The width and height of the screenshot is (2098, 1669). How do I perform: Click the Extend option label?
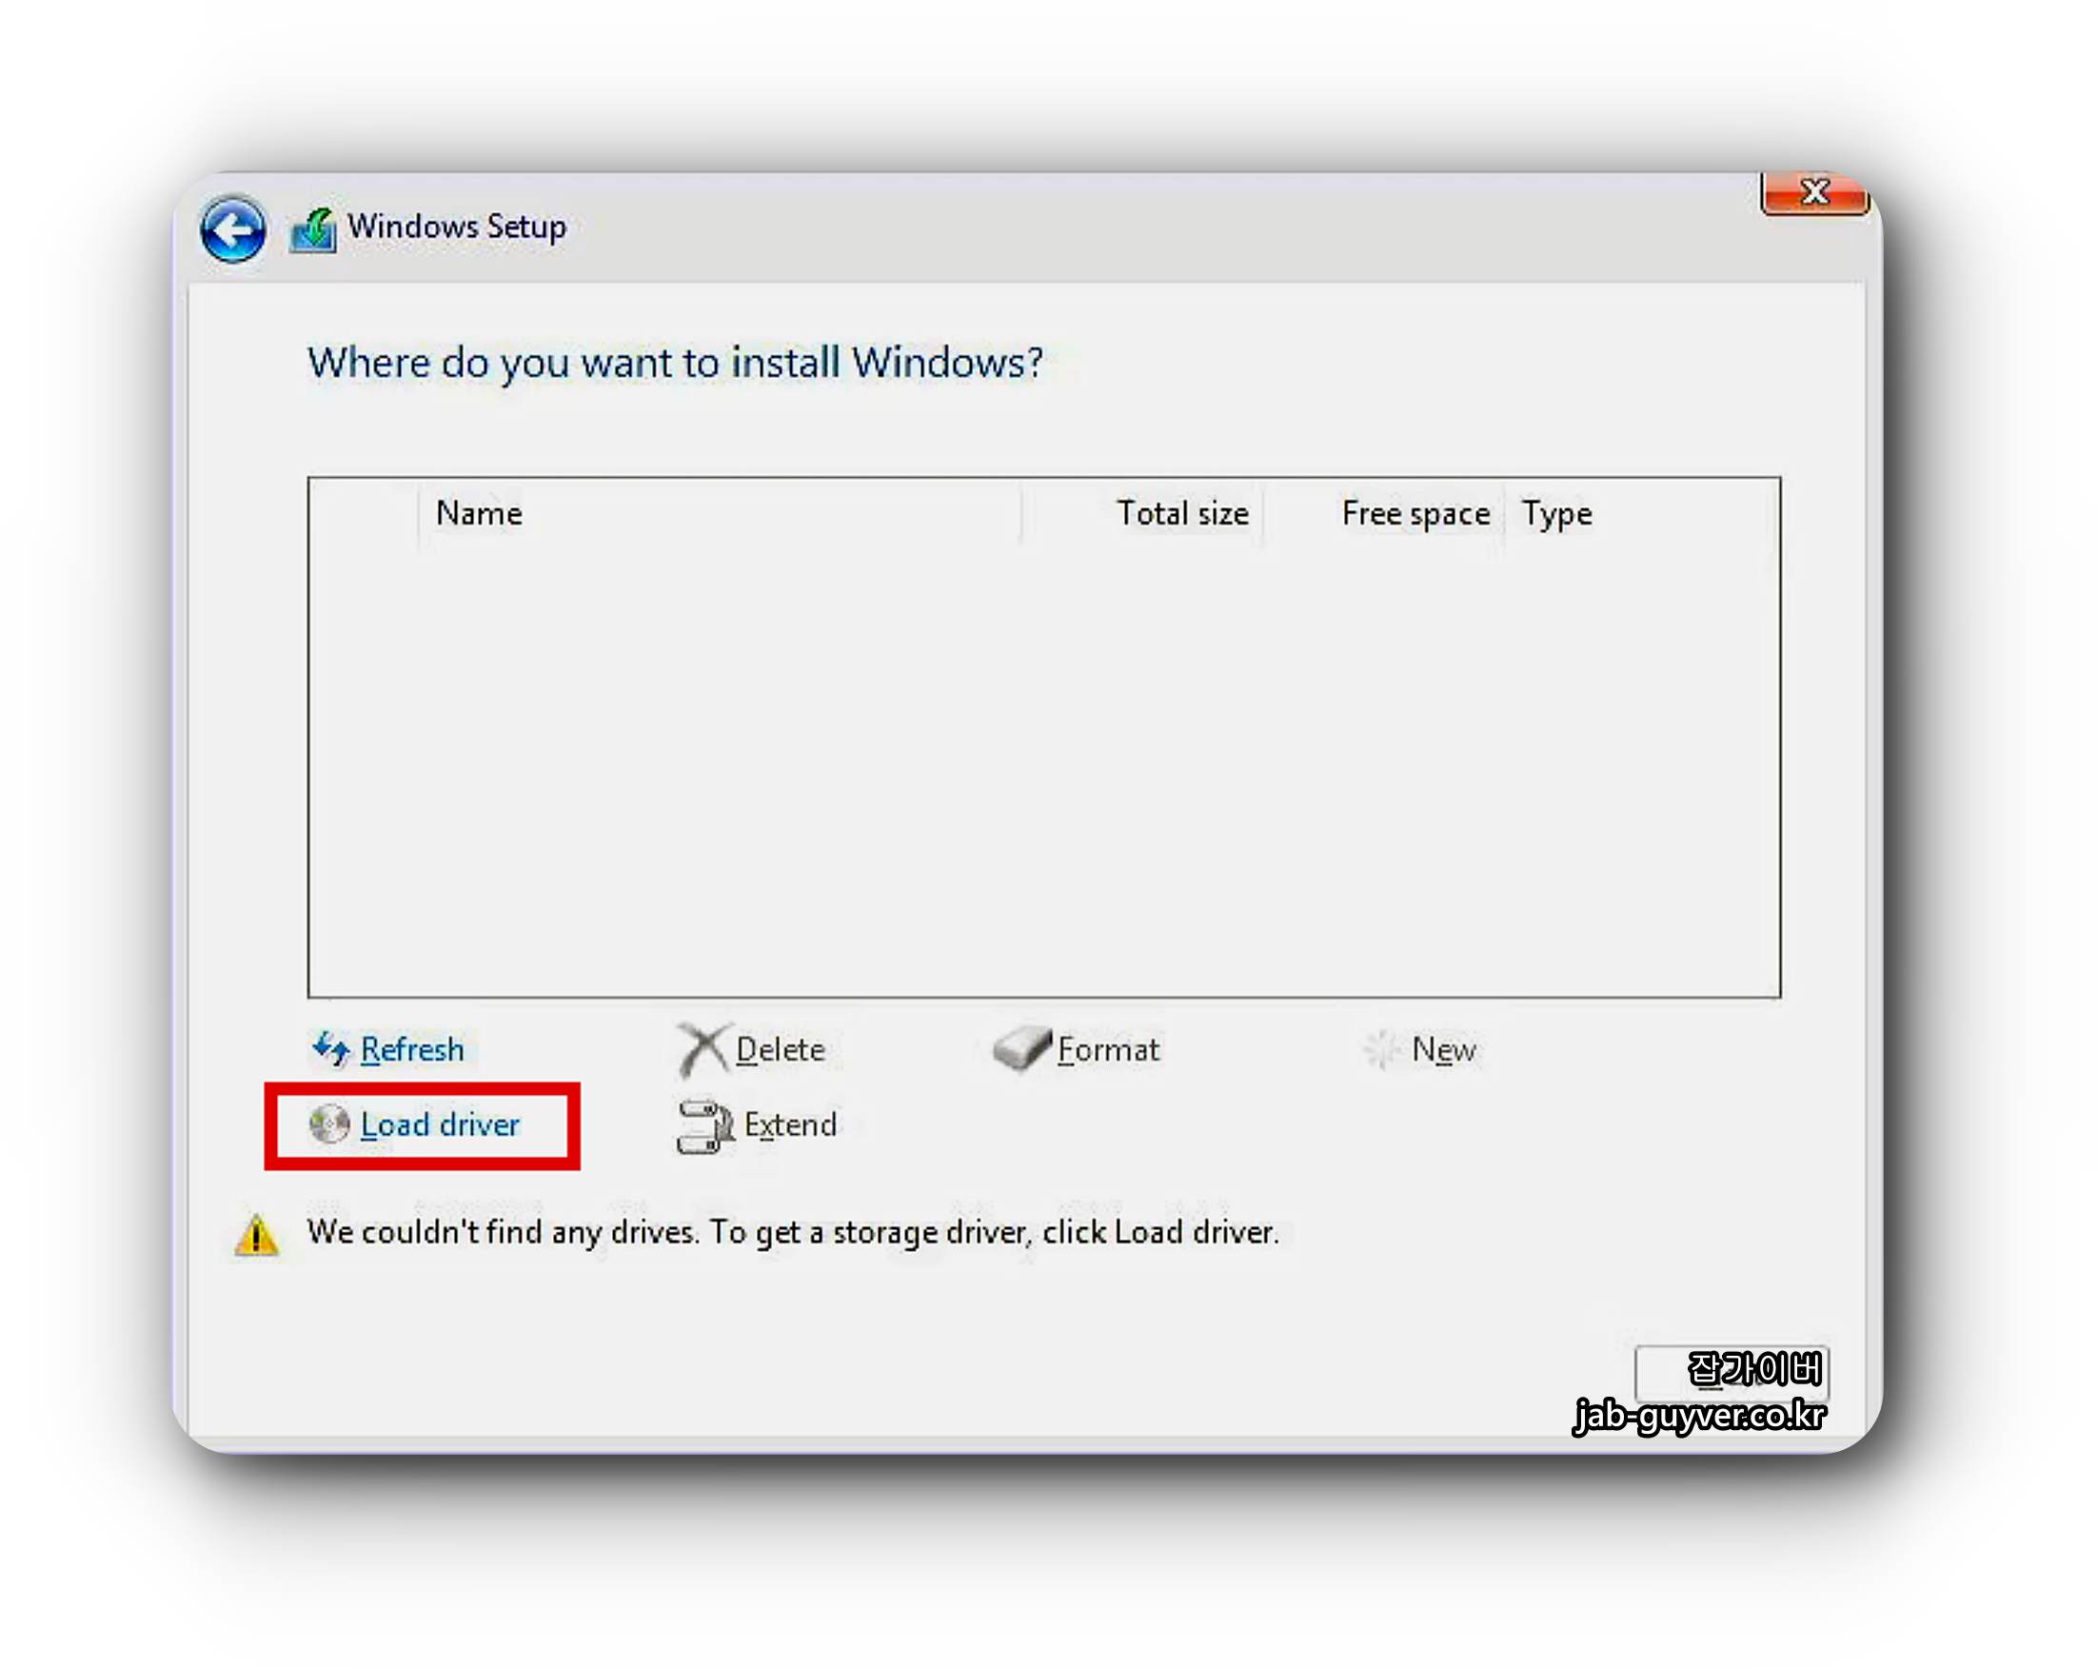pos(790,1125)
